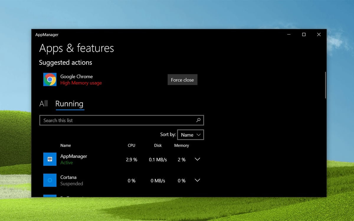Click the search magnifier icon
This screenshot has height=221, width=354.
[198, 120]
